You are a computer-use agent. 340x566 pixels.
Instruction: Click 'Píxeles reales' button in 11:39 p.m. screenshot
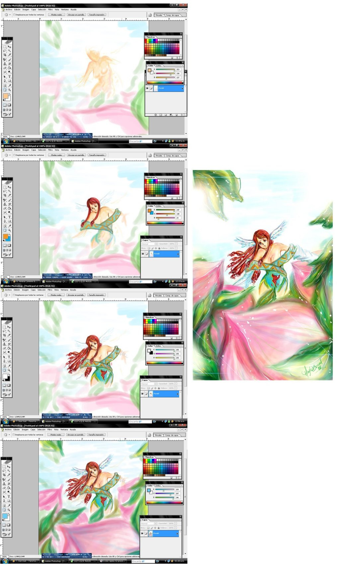(56, 15)
